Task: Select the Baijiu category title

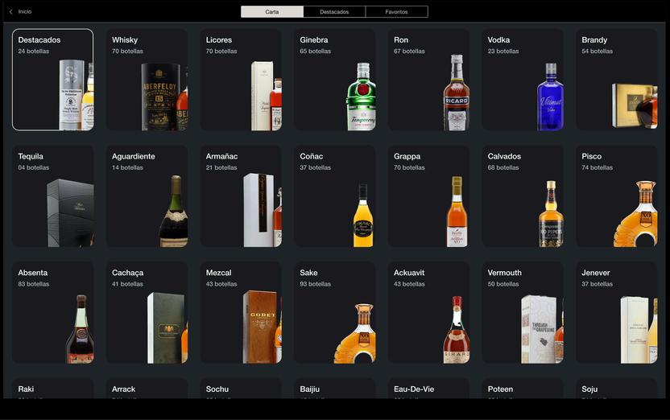Action: click(x=310, y=389)
